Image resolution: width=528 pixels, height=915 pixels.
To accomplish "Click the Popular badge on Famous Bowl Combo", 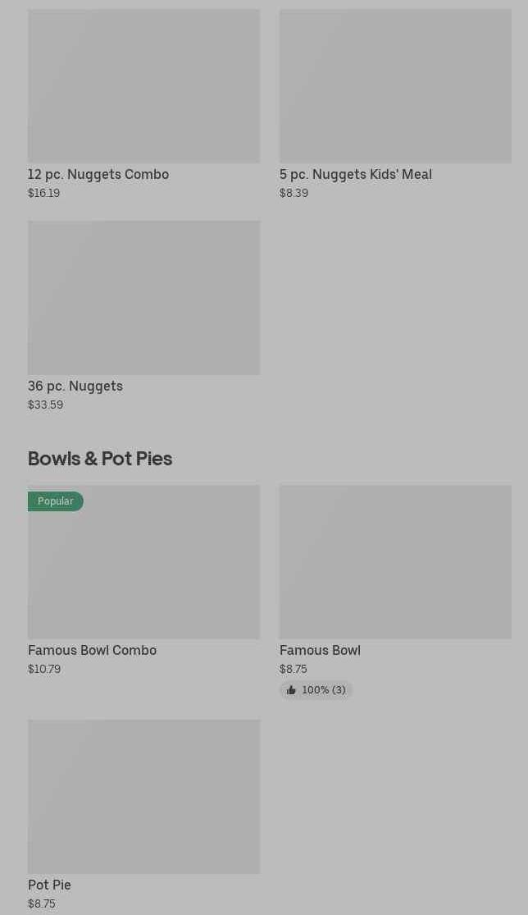I will [x=55, y=501].
